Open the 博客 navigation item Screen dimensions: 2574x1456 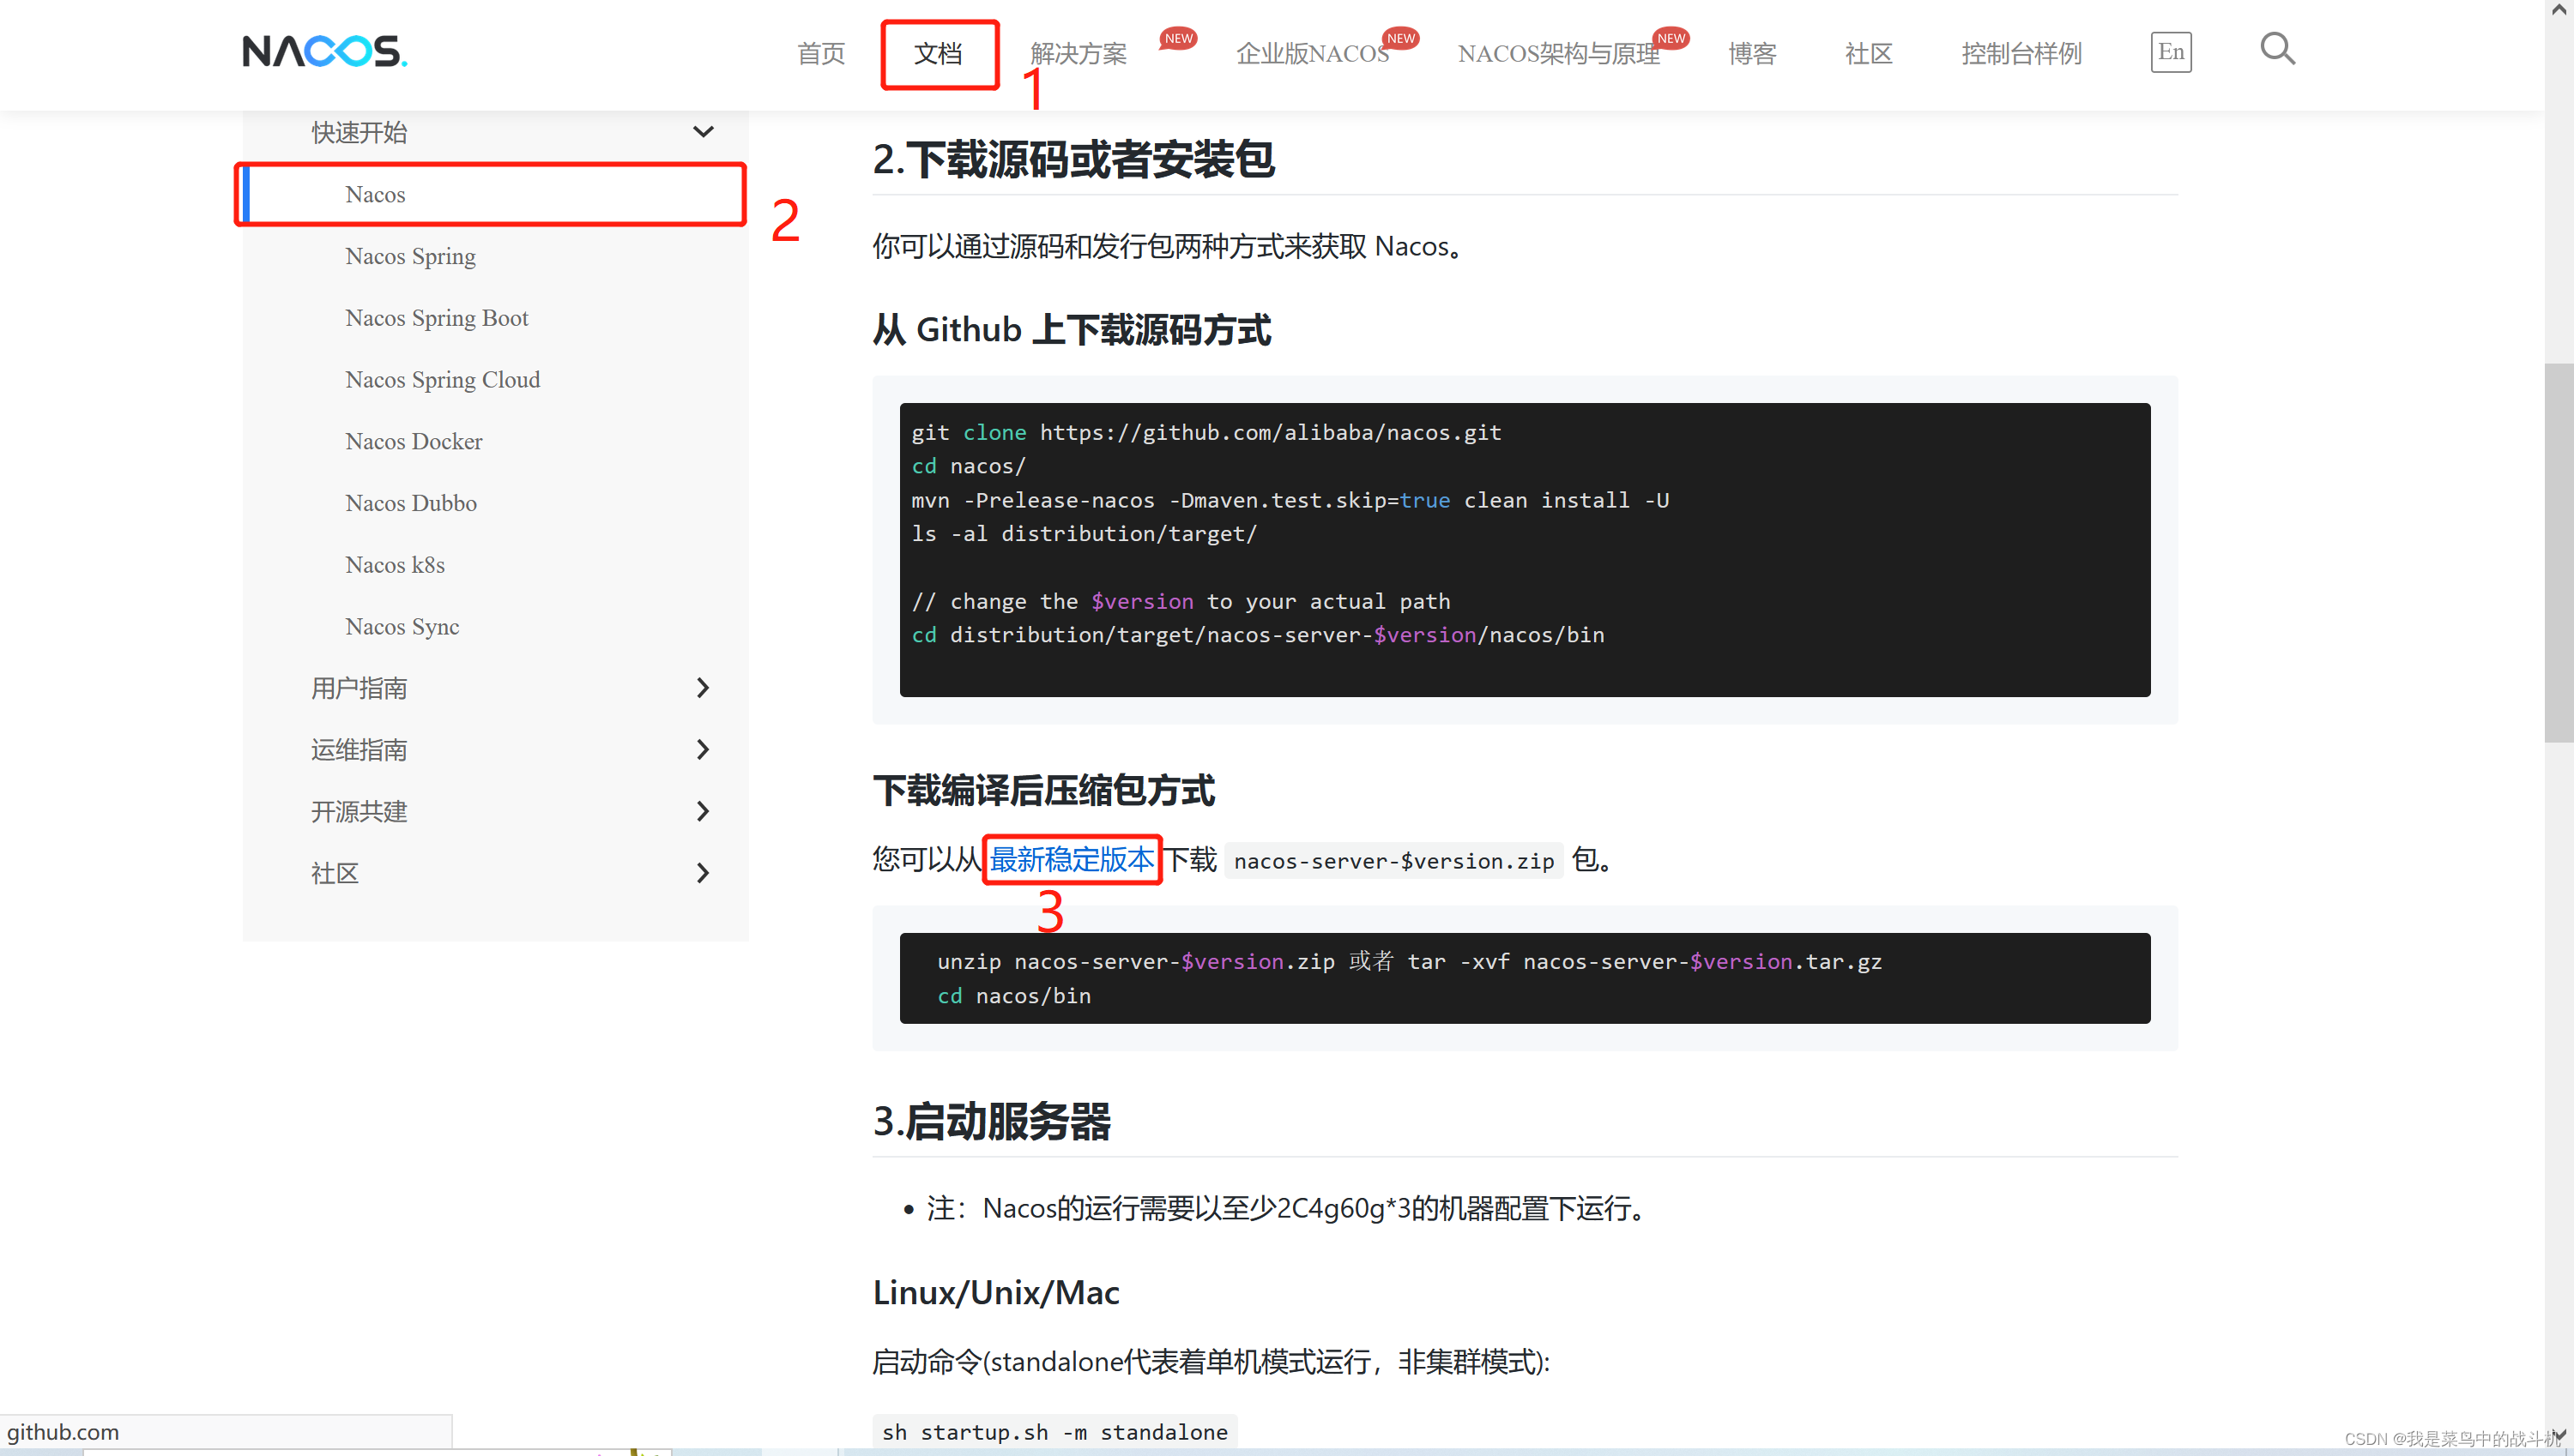tap(1752, 54)
